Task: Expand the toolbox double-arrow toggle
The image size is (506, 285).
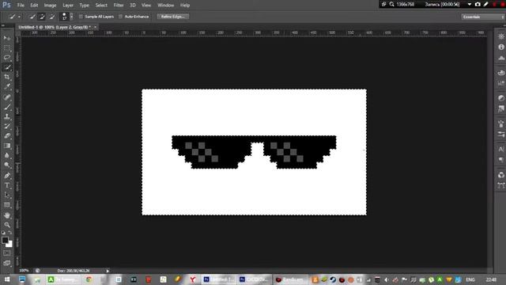Action: [3, 25]
